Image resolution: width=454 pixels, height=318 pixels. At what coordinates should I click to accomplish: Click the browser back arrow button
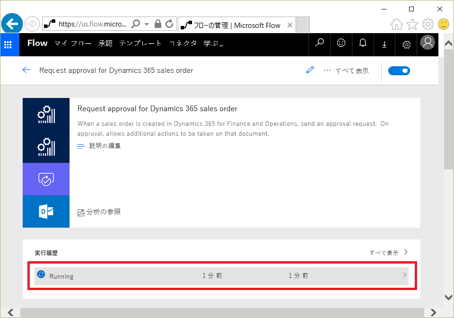click(12, 24)
